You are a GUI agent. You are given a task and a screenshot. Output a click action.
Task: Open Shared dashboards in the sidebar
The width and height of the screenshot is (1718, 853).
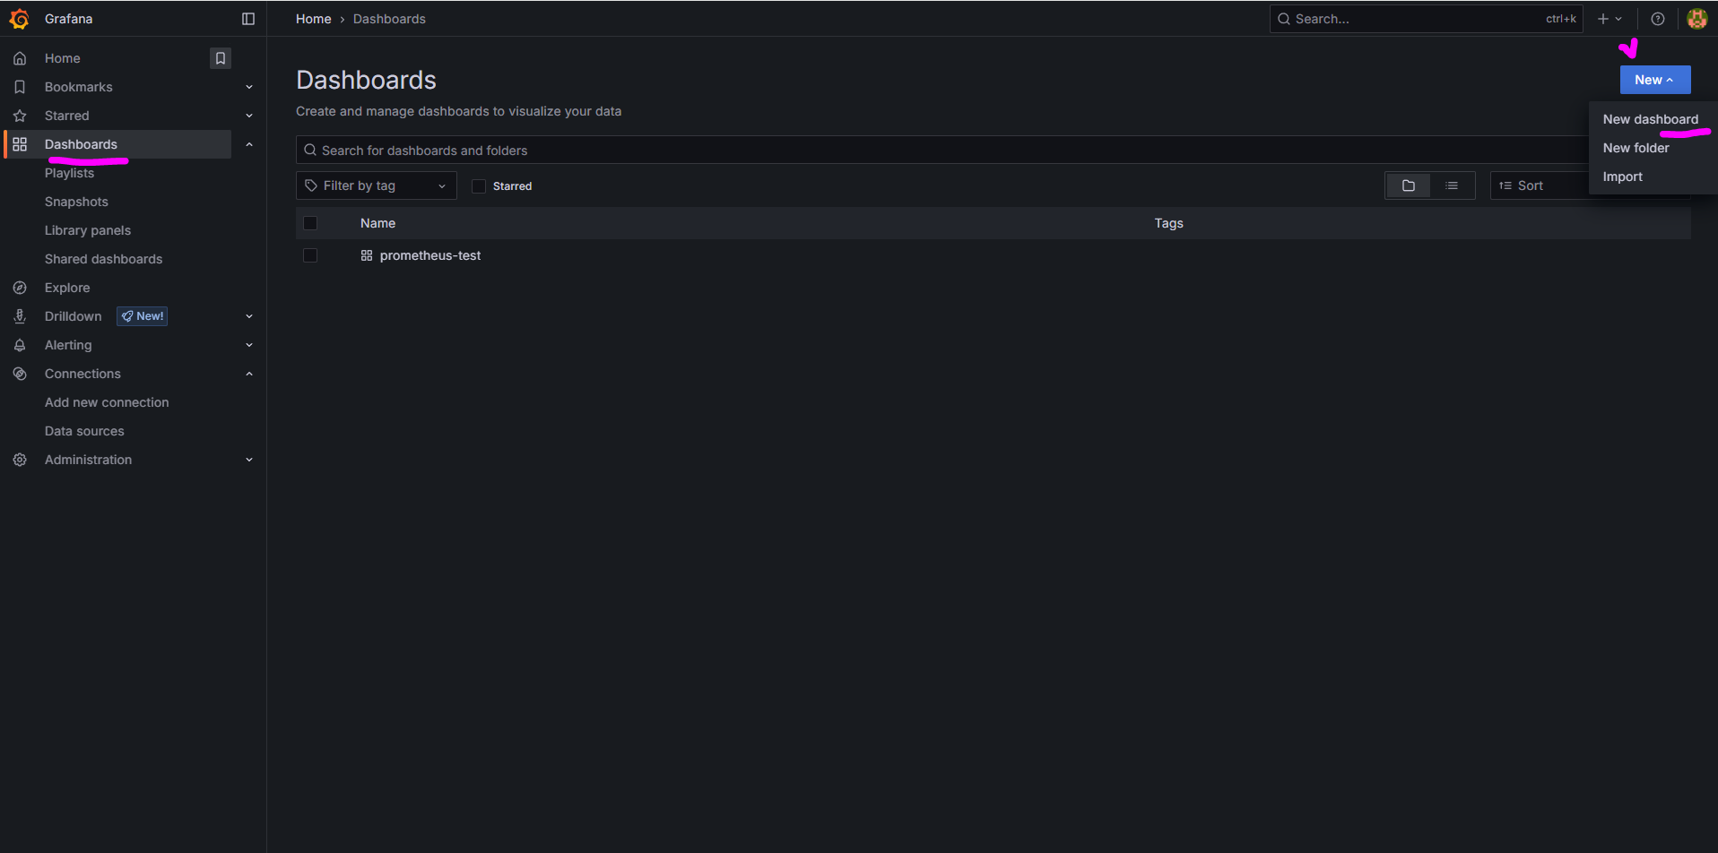104,259
